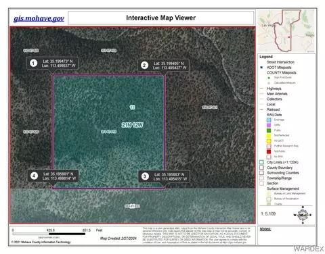Toggle the County Boundary box
The height and width of the screenshot is (254, 325).
pyautogui.click(x=261, y=168)
